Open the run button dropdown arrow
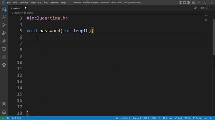215x120 pixels. 199,8
